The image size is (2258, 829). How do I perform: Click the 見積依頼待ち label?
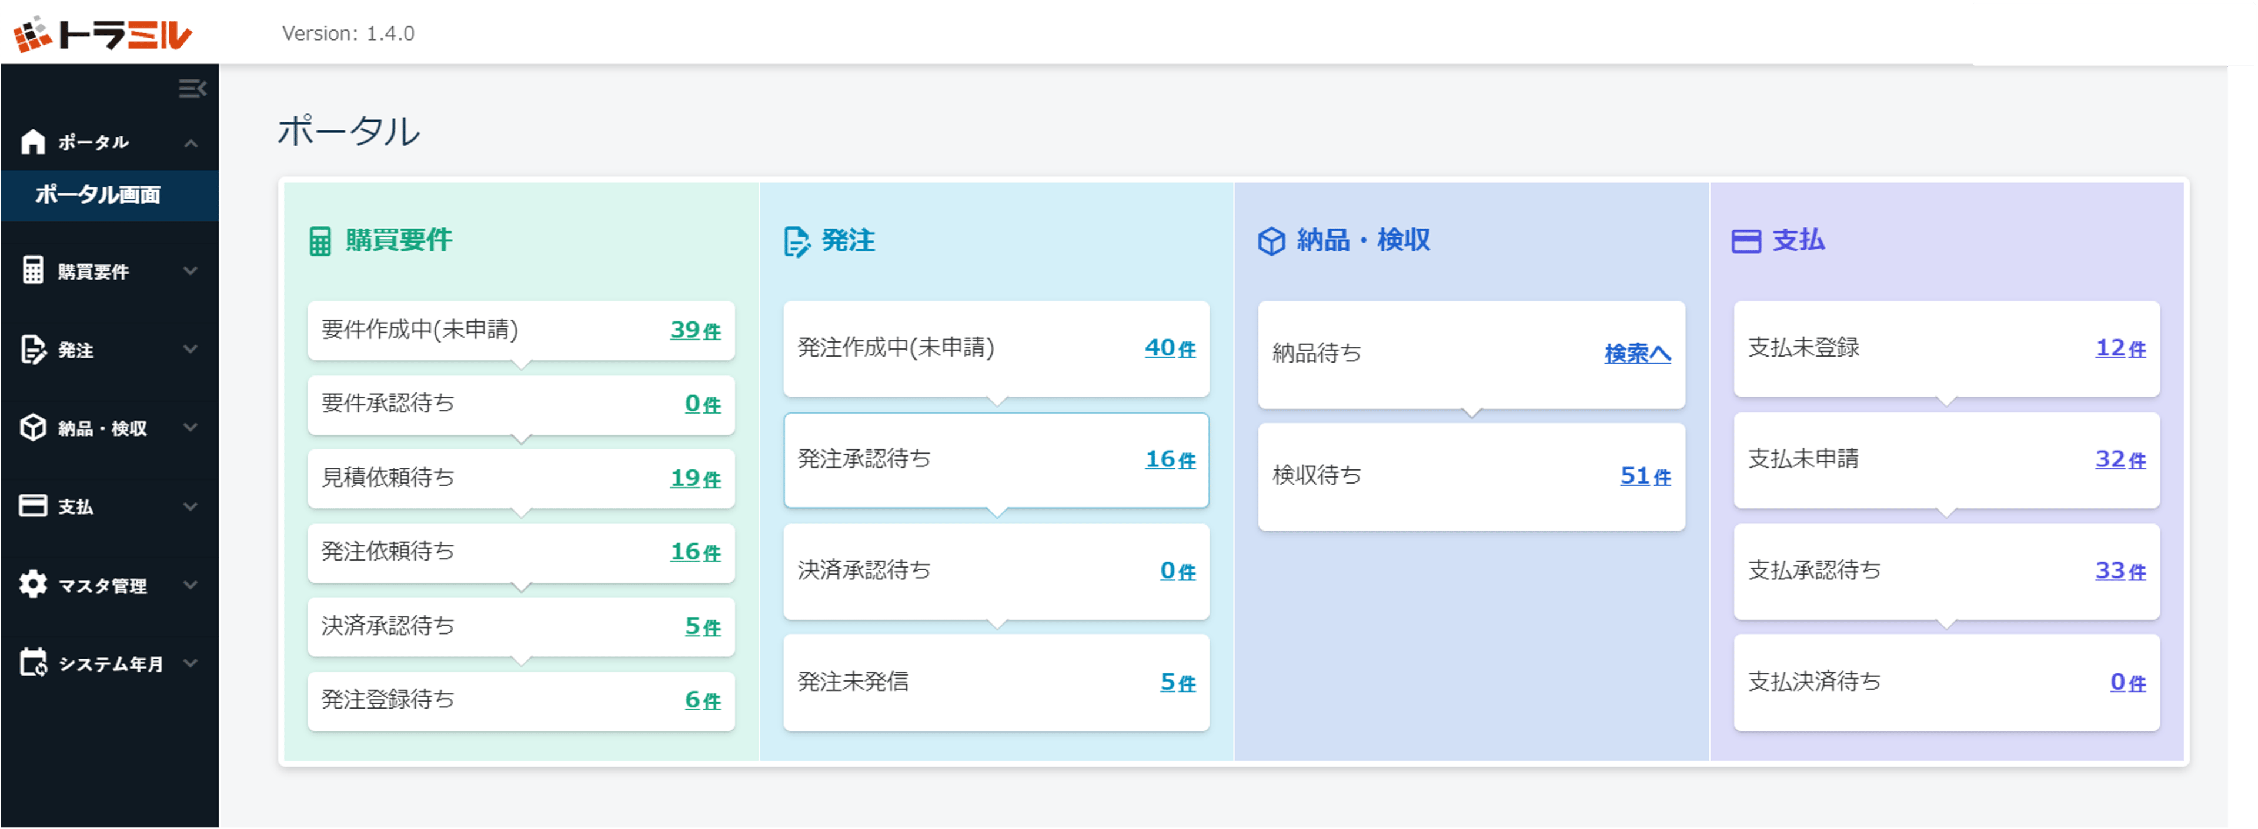[388, 477]
